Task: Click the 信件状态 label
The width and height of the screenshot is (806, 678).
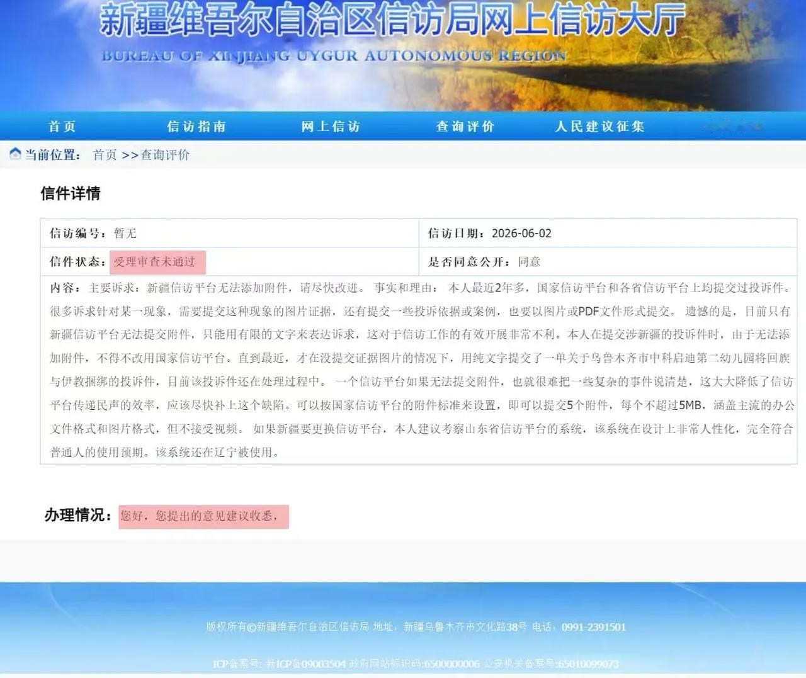Action: pos(77,262)
